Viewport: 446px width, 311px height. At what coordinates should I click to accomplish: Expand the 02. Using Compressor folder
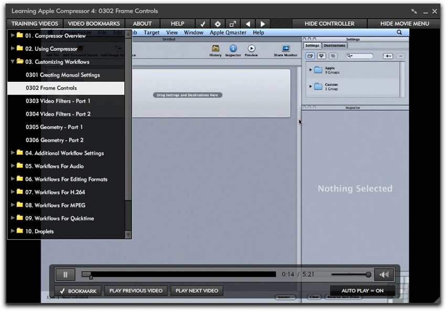coord(13,48)
